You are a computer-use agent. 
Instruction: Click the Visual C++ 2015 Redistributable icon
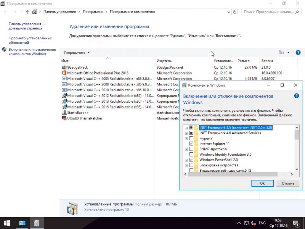pos(64,107)
